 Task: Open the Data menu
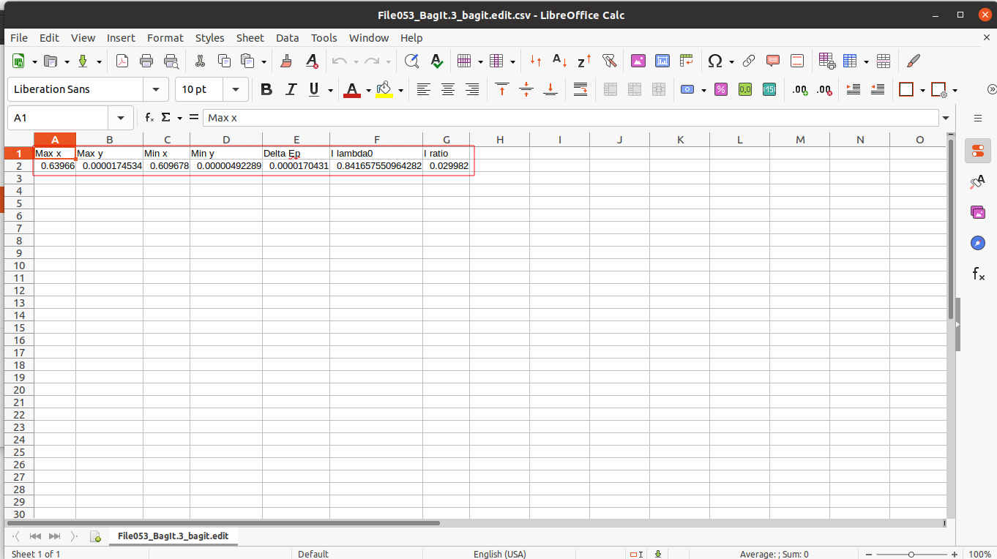pyautogui.click(x=287, y=38)
